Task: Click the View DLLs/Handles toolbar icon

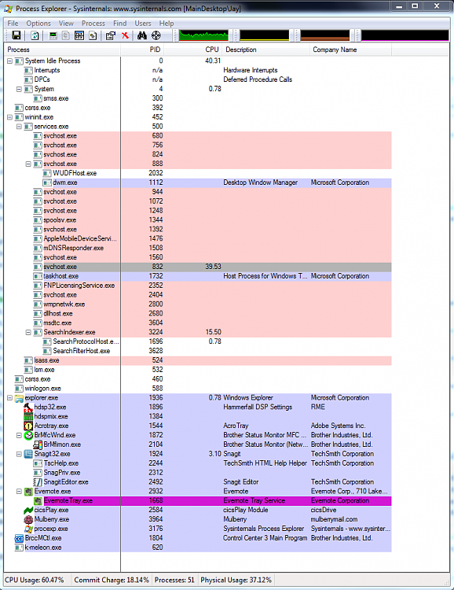Action: click(93, 35)
